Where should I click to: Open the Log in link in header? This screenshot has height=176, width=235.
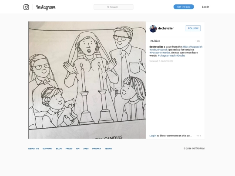[205, 7]
